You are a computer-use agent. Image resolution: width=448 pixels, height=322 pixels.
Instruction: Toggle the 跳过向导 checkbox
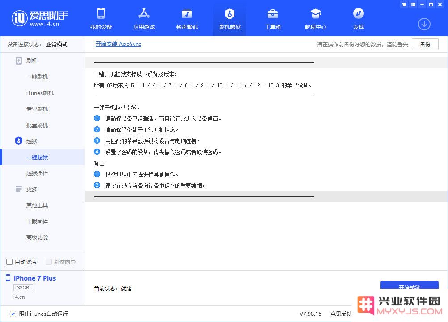(x=49, y=262)
